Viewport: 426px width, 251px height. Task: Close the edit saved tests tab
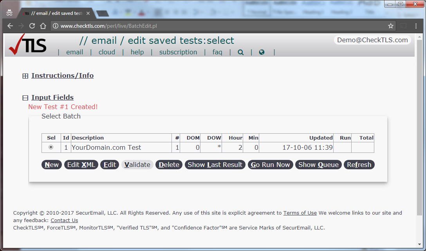[88, 13]
